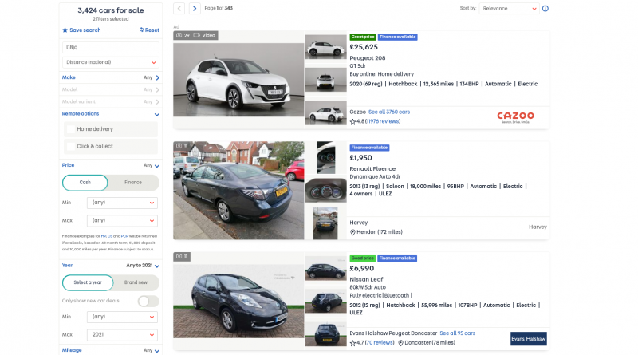Open Peugeot 208 side view thumbnail
The width and height of the screenshot is (638, 355).
[325, 47]
